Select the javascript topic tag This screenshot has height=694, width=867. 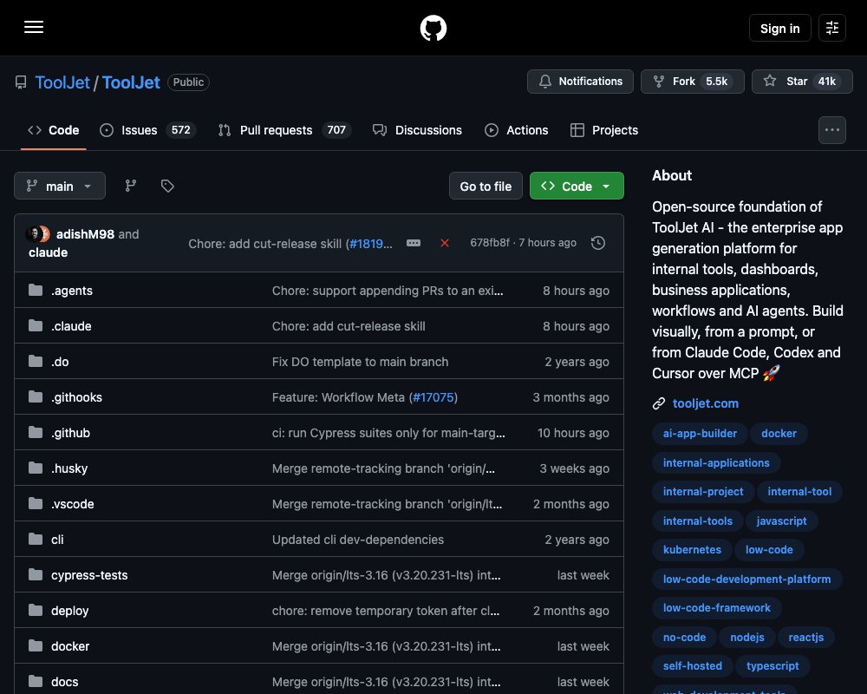pos(781,520)
